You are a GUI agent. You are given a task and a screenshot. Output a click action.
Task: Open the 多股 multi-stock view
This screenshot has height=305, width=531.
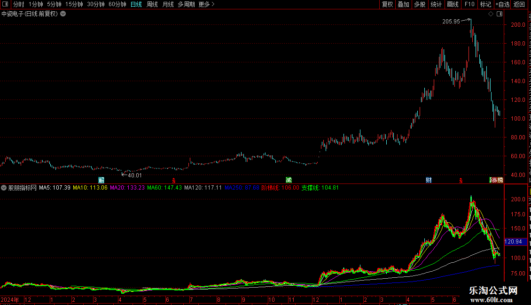pos(420,4)
